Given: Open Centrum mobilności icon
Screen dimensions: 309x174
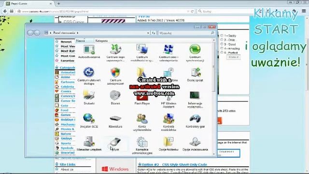Looking at the screenshot, I should (142, 53).
